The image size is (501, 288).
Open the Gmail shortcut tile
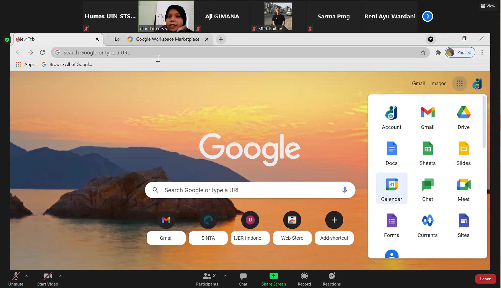coord(166,228)
